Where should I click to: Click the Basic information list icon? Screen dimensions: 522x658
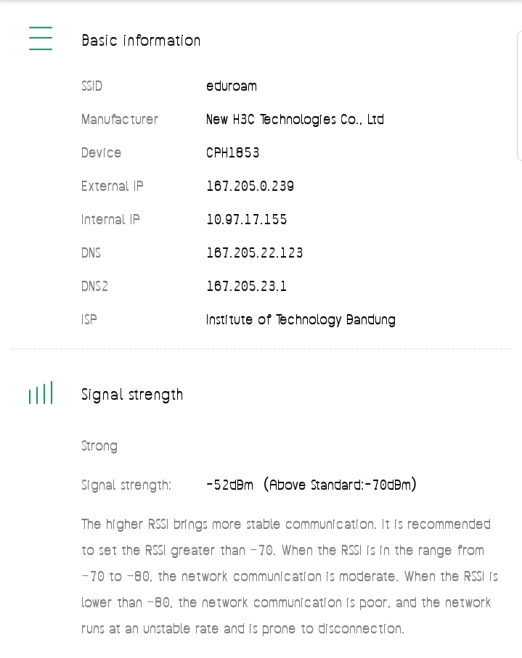click(x=41, y=38)
